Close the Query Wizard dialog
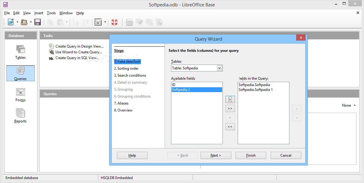Screen dimensions: 364x183 pyautogui.click(x=301, y=38)
